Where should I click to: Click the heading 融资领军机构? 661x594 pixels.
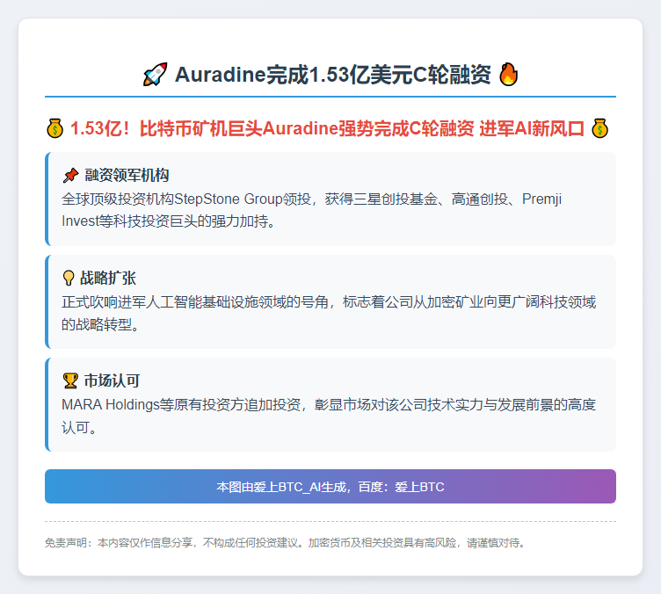coord(127,175)
